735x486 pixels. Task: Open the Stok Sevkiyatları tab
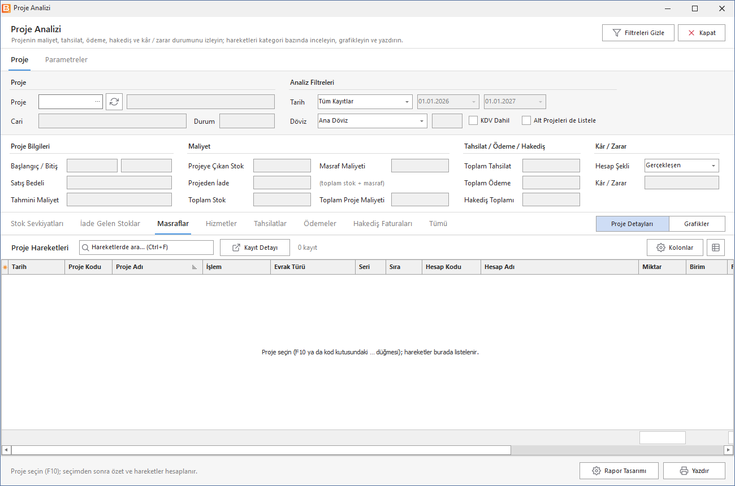[x=37, y=223]
